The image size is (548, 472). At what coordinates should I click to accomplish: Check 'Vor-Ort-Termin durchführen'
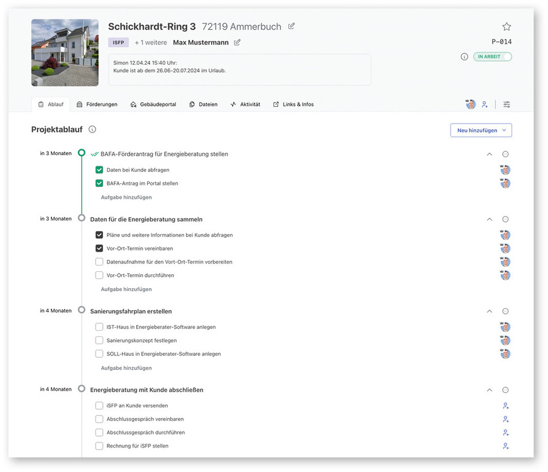pos(99,275)
